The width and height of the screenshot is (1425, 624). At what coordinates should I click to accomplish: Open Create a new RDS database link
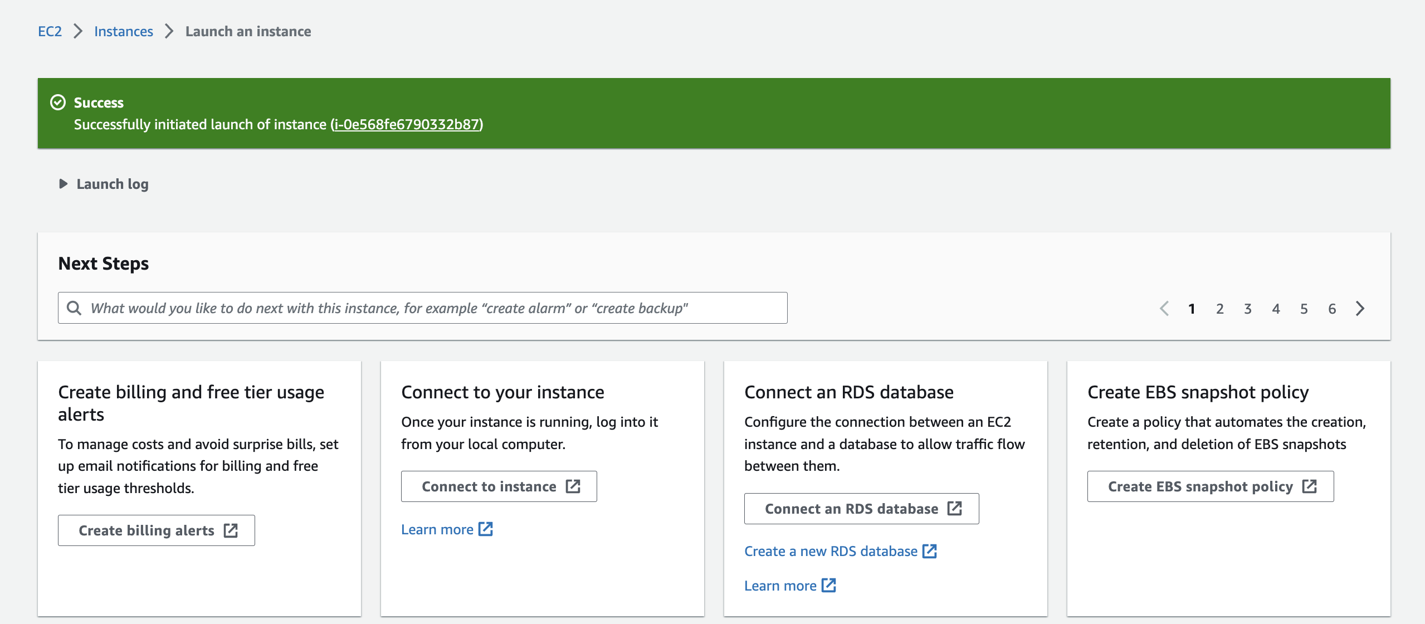(841, 551)
